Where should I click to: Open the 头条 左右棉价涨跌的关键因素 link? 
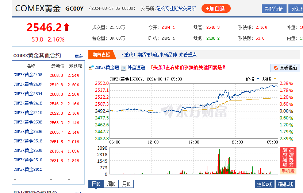188,67
